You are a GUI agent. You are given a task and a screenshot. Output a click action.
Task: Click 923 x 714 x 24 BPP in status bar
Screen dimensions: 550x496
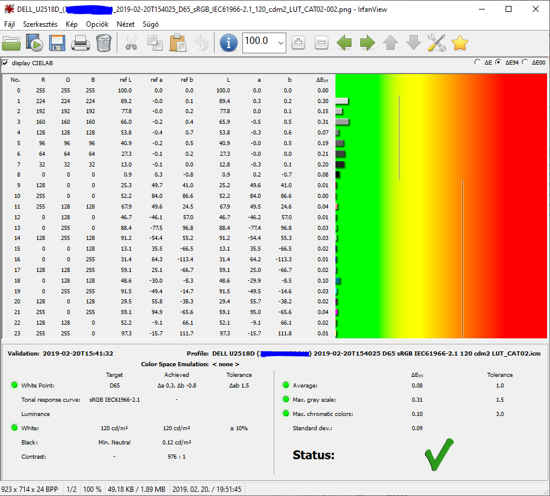[30, 489]
